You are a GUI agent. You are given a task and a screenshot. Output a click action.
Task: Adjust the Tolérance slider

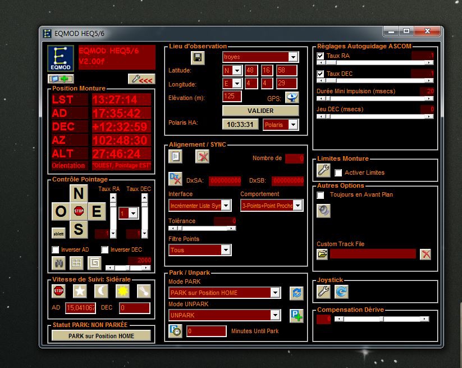[202, 228]
